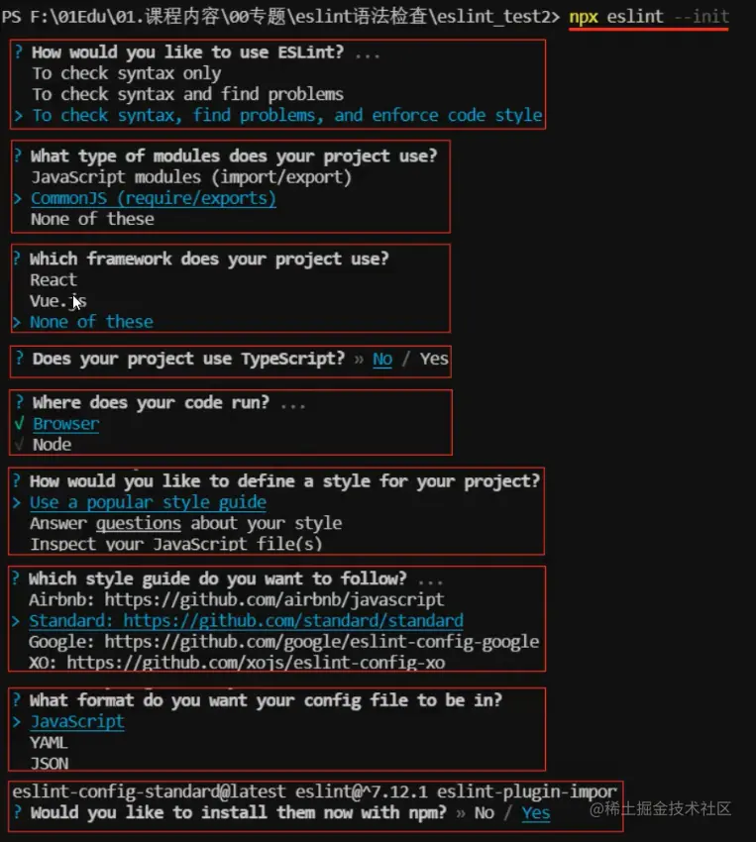Toggle TypeScript answer to Yes
This screenshot has width=756, height=842.
[x=434, y=359]
